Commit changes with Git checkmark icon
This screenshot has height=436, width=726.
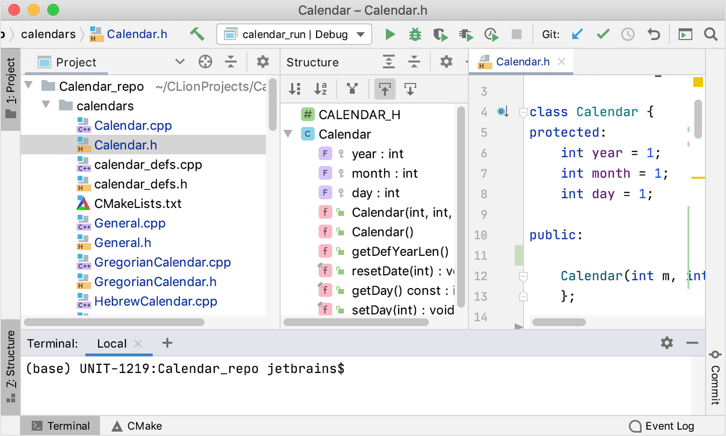(603, 34)
